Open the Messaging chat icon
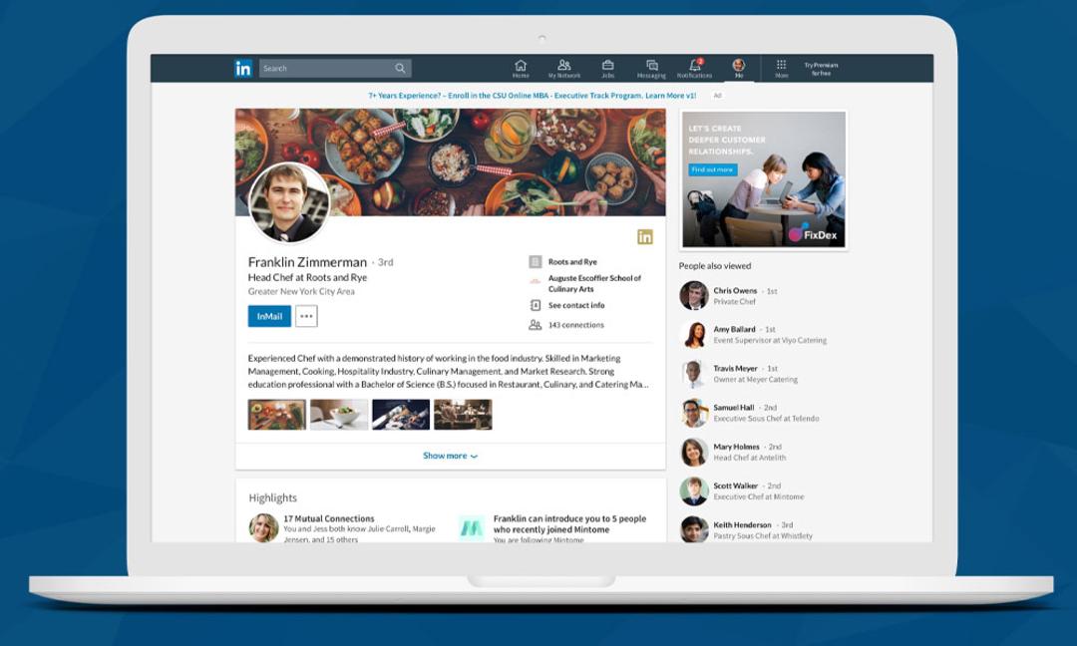 tap(652, 65)
